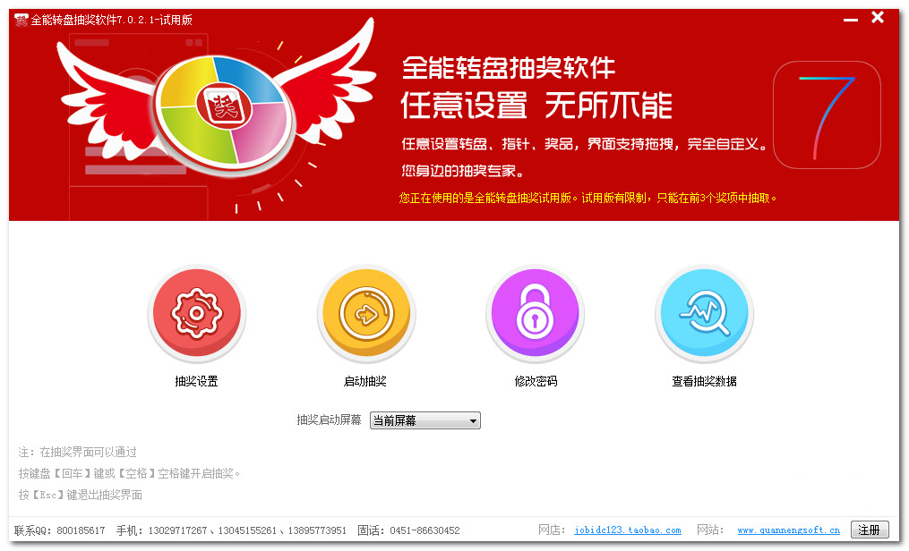Click the yellow trial version notice text
909x551 pixels.
pyautogui.click(x=587, y=199)
